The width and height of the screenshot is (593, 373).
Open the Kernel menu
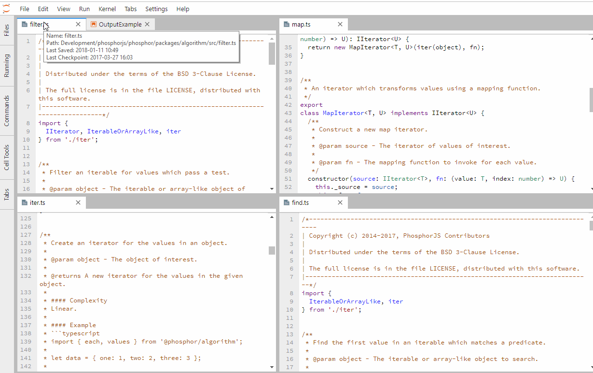(107, 9)
